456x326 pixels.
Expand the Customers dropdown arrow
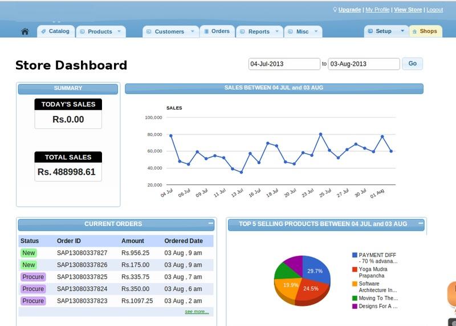(x=192, y=31)
